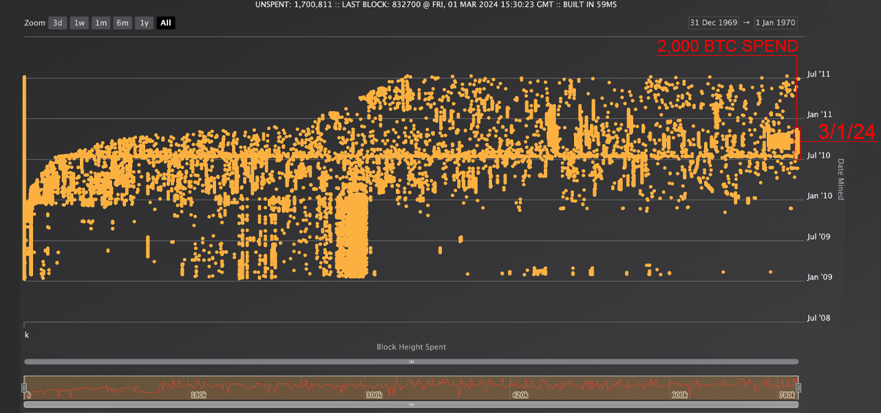The image size is (881, 413).
Task: Click the end date field showing 1 Jan 1970
Action: point(776,23)
